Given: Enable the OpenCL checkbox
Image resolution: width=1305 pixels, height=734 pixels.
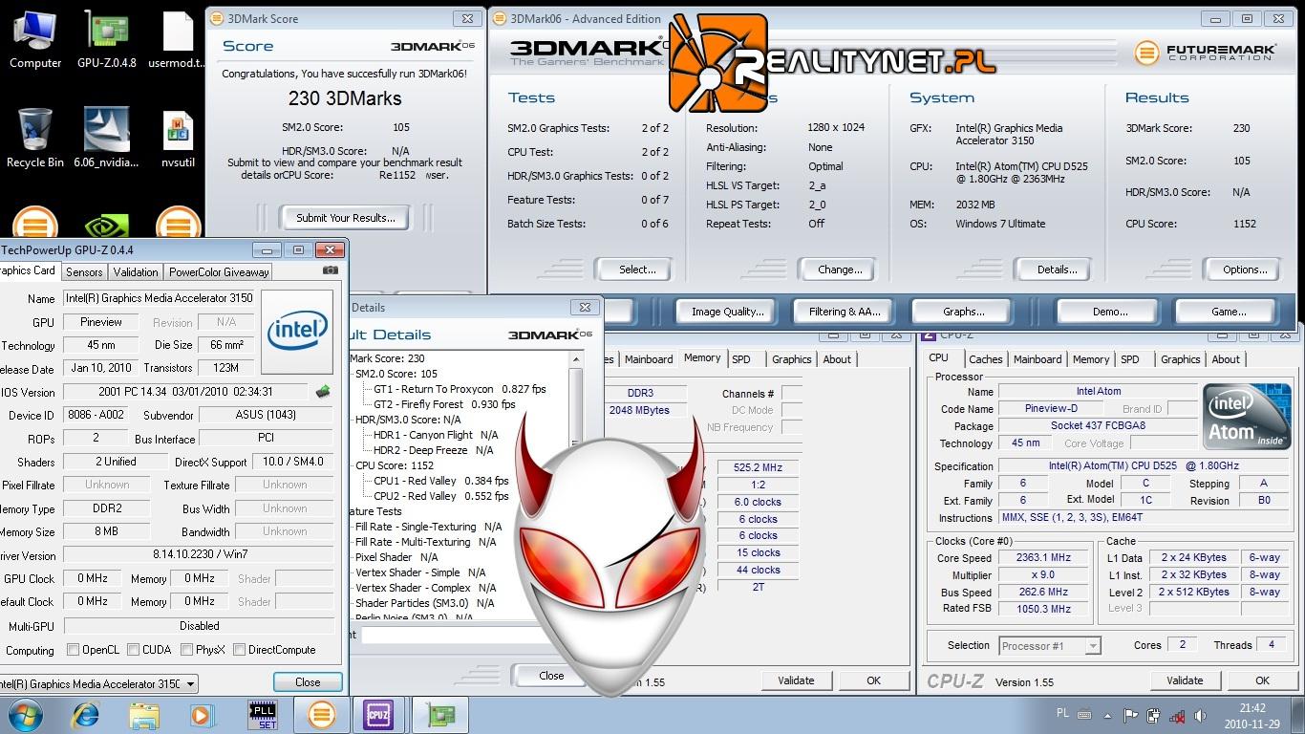Looking at the screenshot, I should (74, 650).
